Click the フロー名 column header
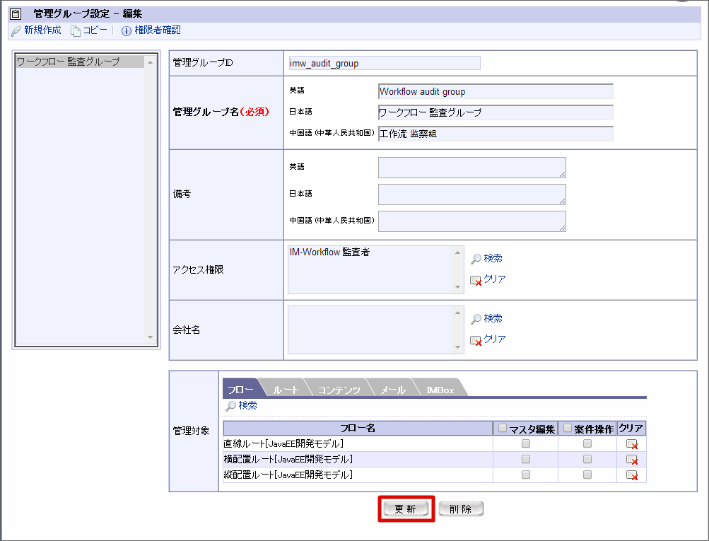Image resolution: width=709 pixels, height=541 pixels. coord(358,429)
